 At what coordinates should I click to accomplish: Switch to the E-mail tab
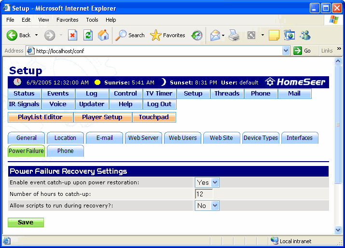[105, 138]
